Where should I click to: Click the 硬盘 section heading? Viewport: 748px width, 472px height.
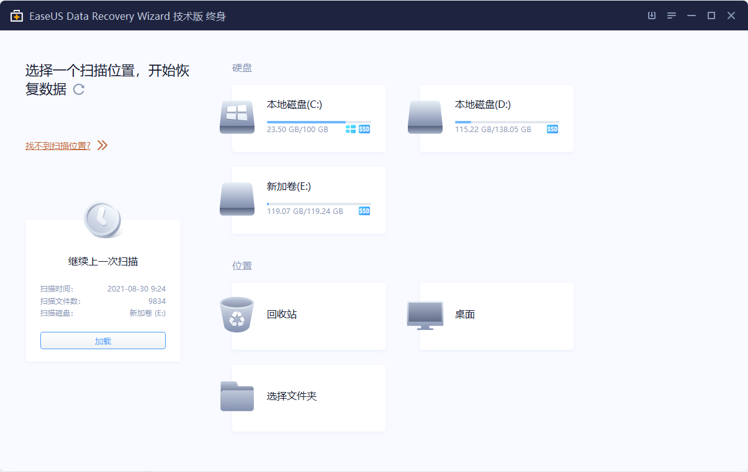tap(242, 68)
